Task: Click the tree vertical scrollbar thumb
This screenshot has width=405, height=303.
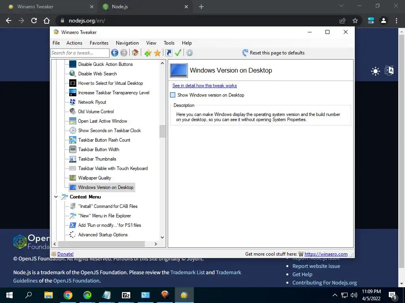Action: click(x=162, y=131)
